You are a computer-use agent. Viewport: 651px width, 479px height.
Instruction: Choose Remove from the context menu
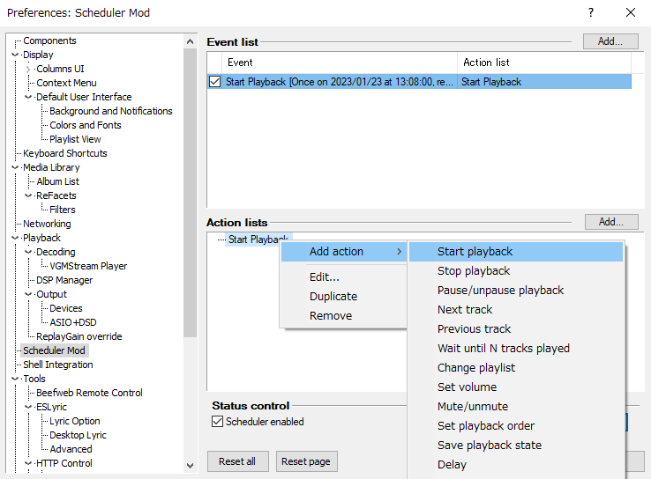click(344, 316)
